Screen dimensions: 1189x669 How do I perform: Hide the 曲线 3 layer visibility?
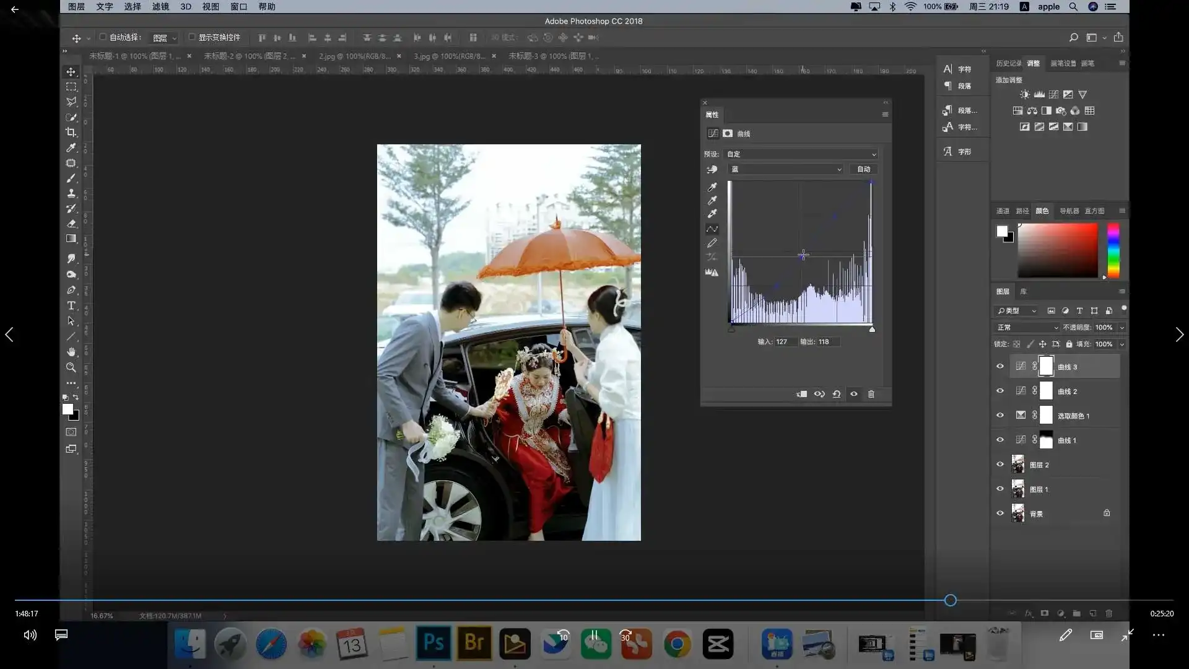pos(1000,366)
